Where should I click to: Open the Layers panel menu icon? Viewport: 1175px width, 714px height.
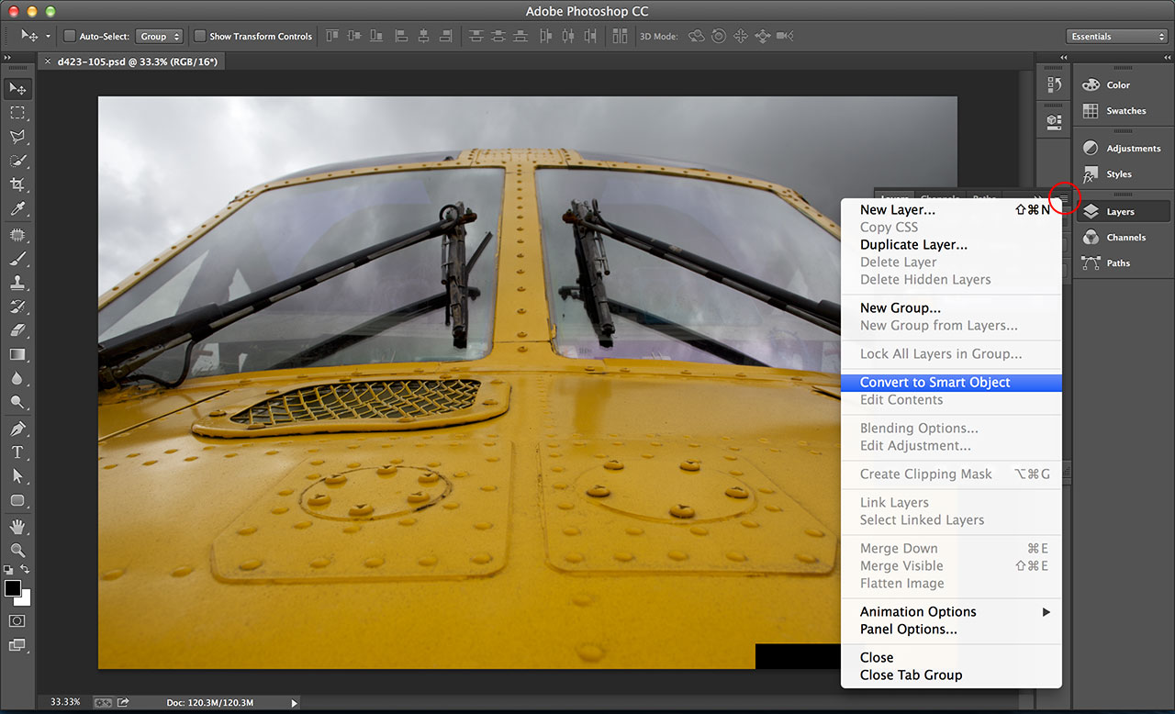click(1063, 198)
